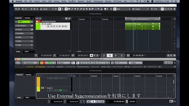Toggle Mute (M) state button in top toolbar
The height and width of the screenshot is (106, 189).
pyautogui.click(x=22, y=9)
